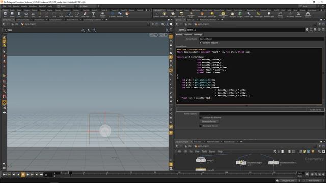Open network editor Add menu
This screenshot has width=326, height=183.
179,151
